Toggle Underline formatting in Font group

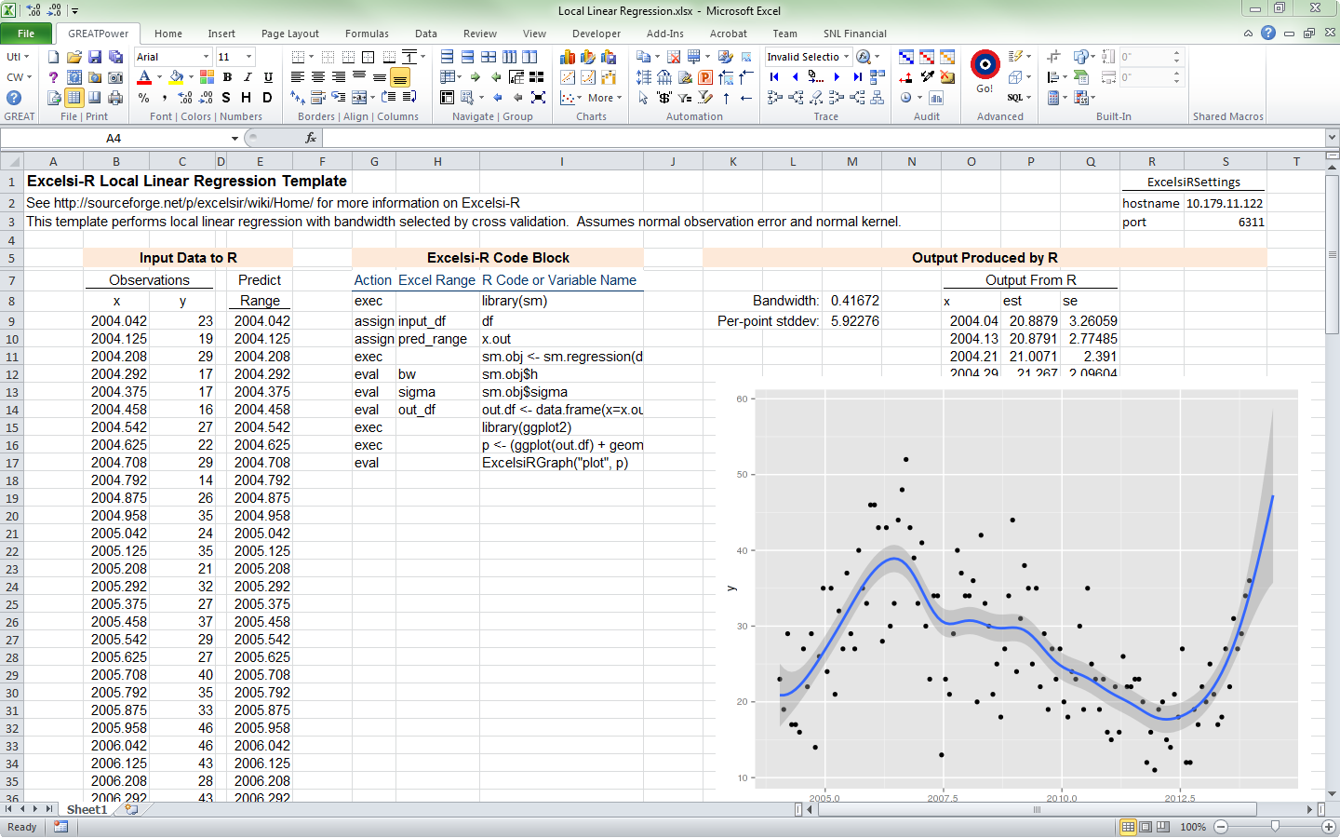pos(268,77)
